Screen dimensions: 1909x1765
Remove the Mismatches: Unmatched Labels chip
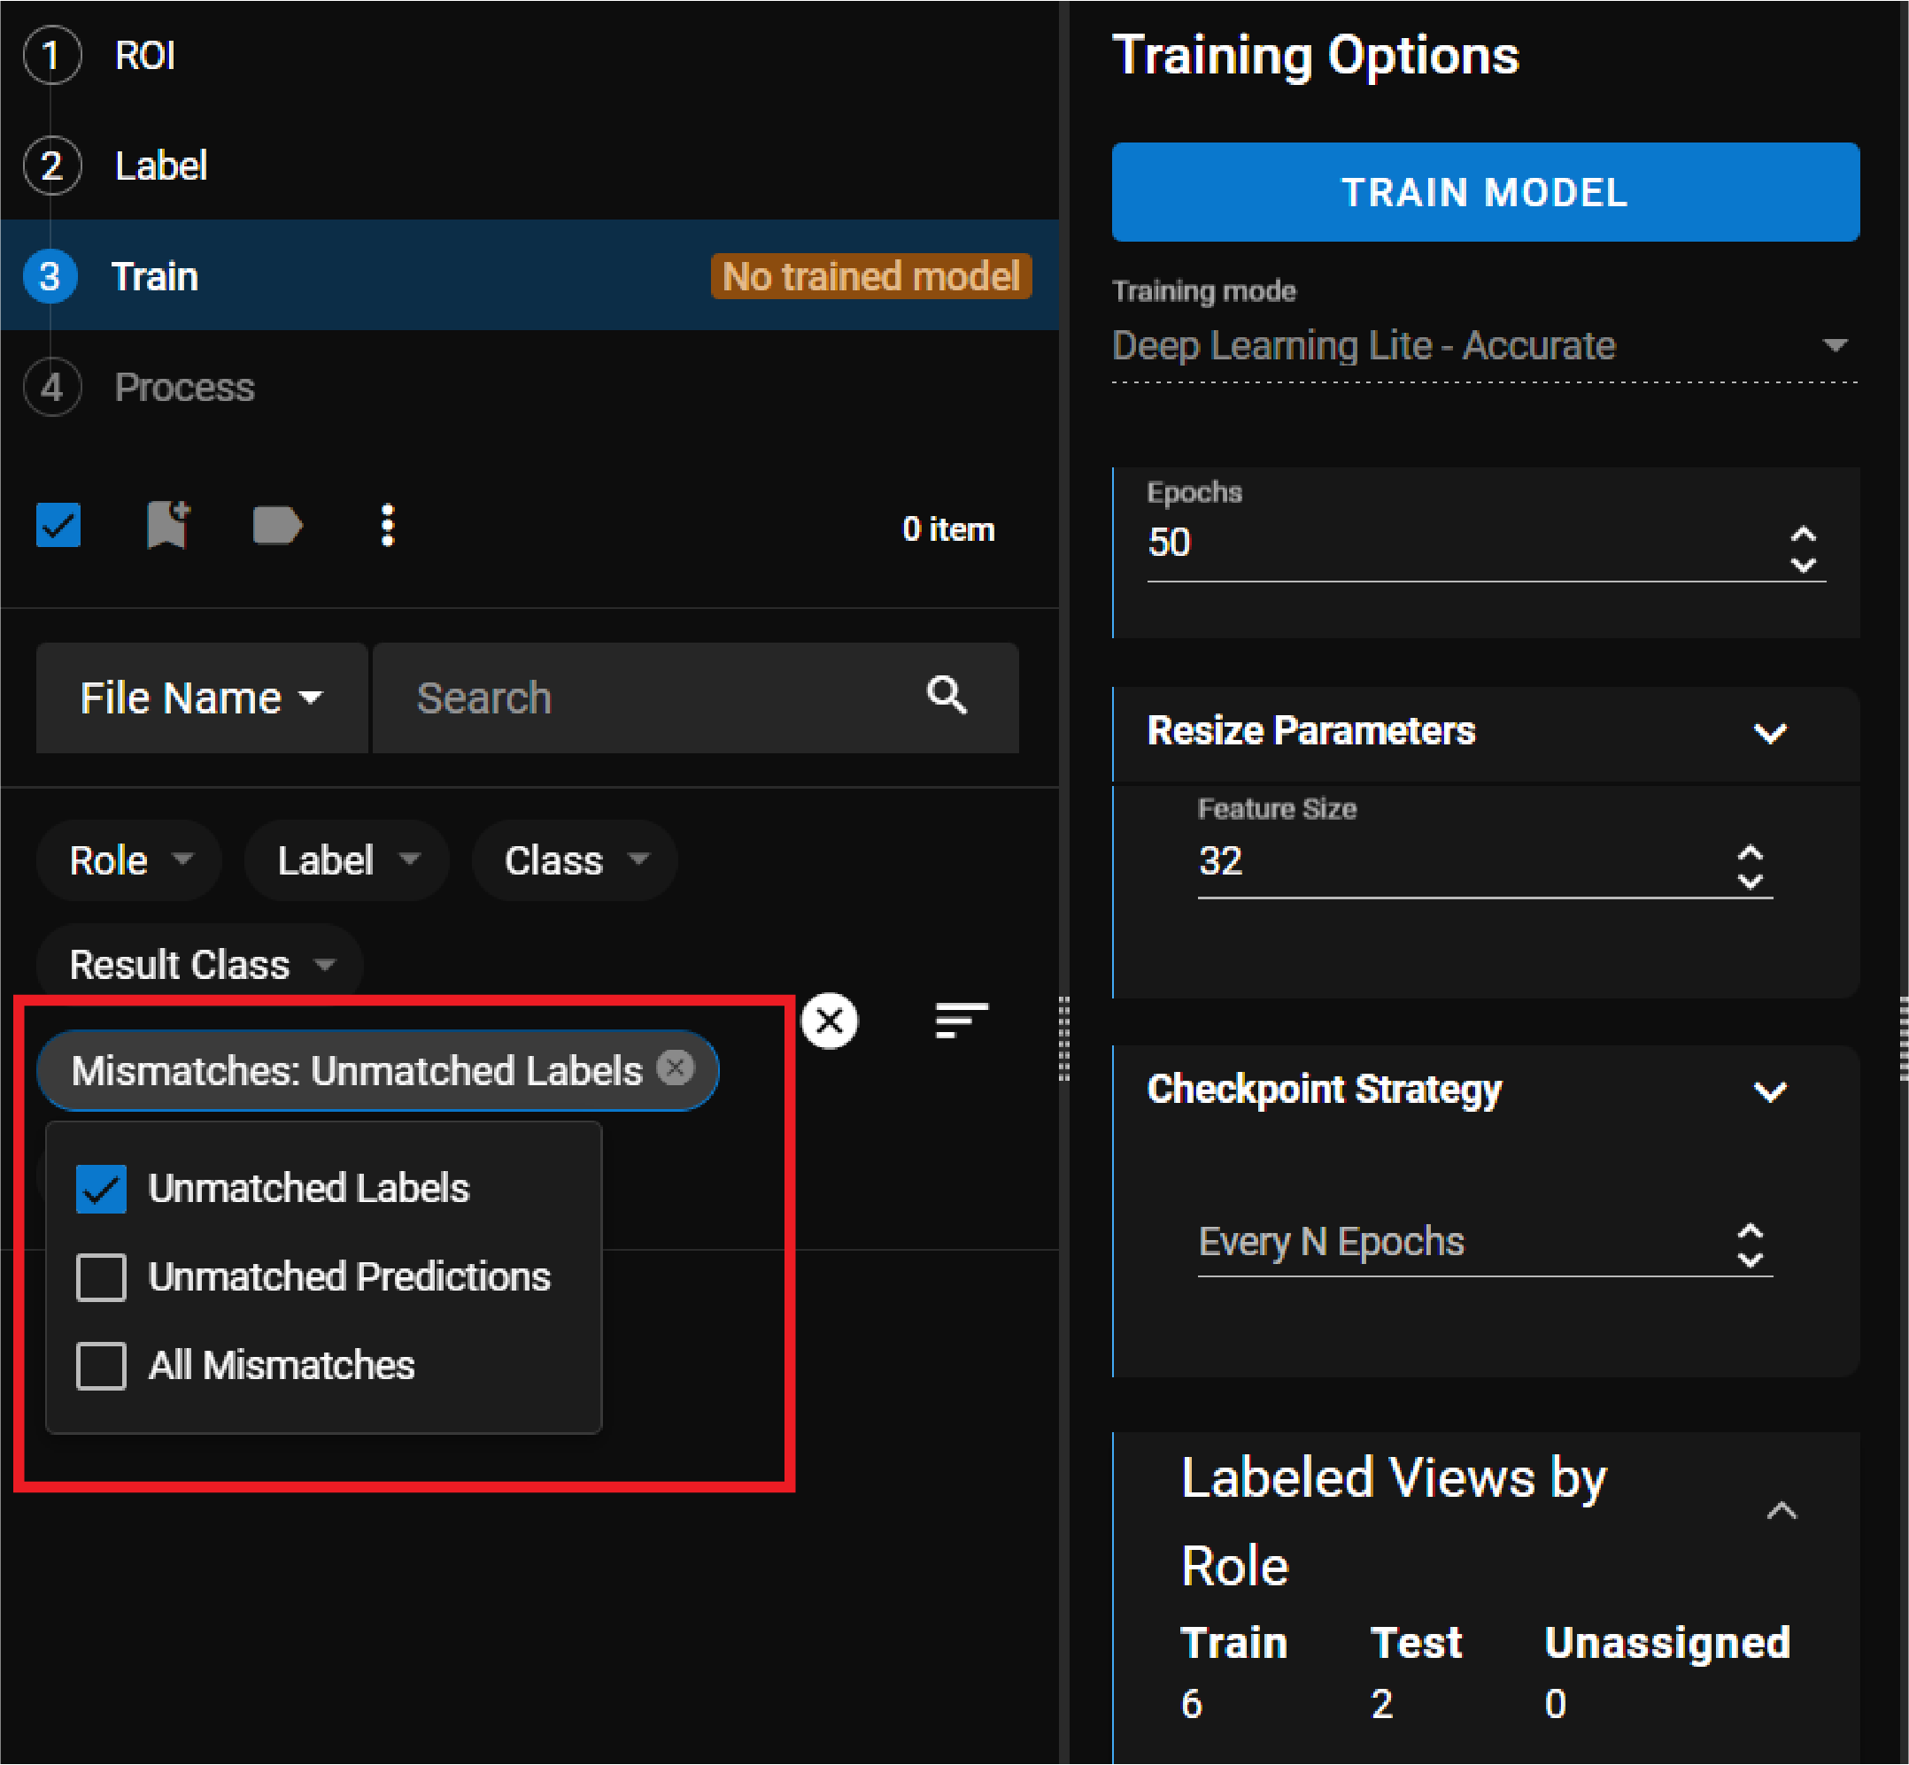[x=676, y=1067]
